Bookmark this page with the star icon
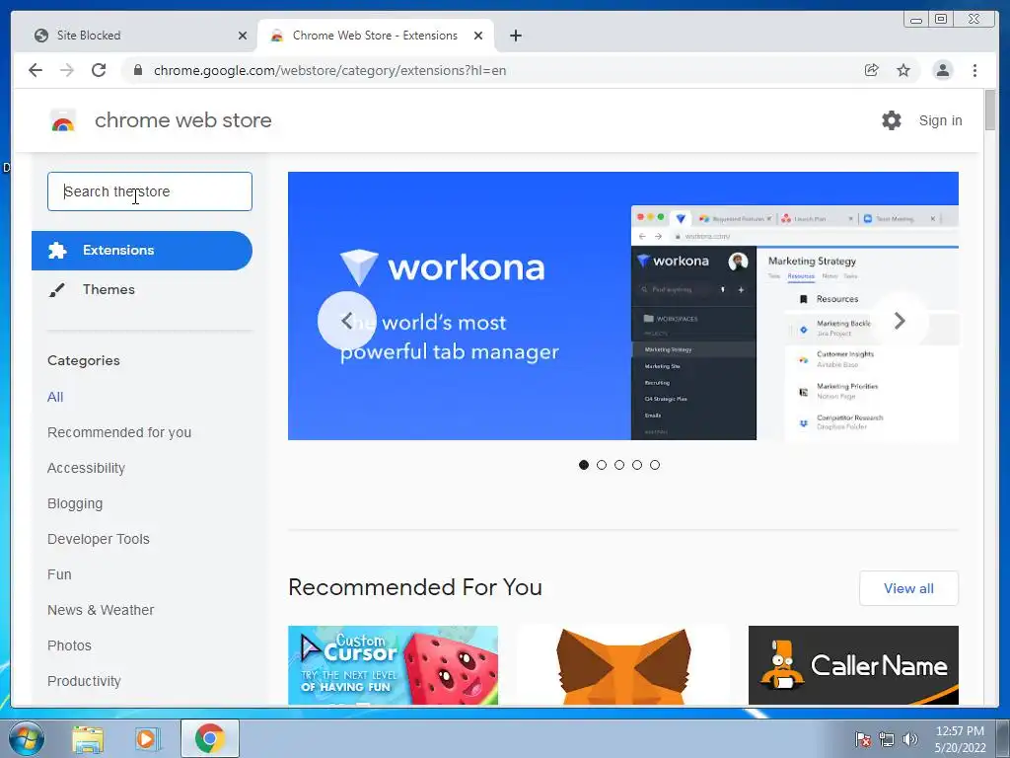 pyautogui.click(x=903, y=70)
